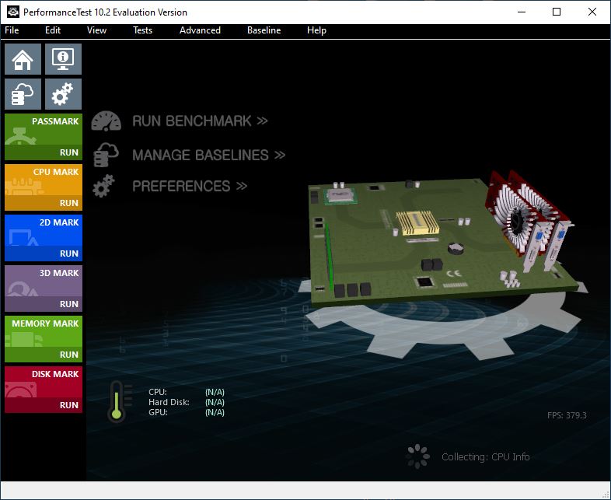Click the cloud server icon beside Manage Baselines
The width and height of the screenshot is (611, 500).
pyautogui.click(x=106, y=155)
